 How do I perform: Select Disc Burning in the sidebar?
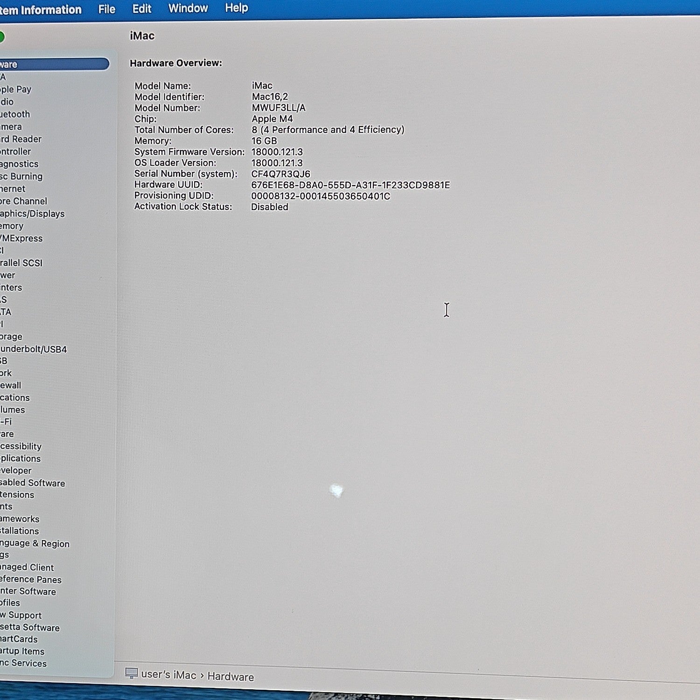21,176
